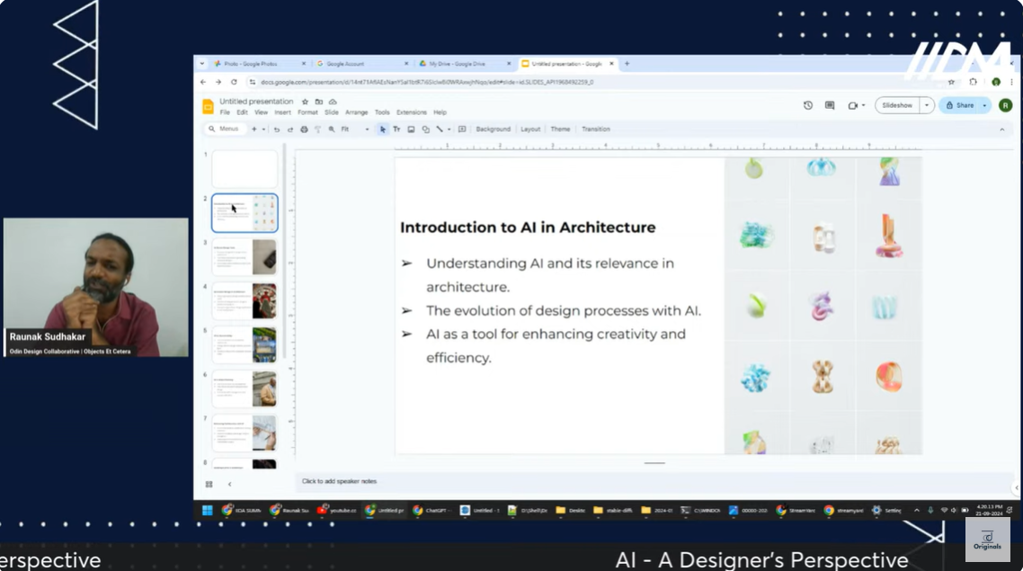Open the Insert menu

(282, 112)
